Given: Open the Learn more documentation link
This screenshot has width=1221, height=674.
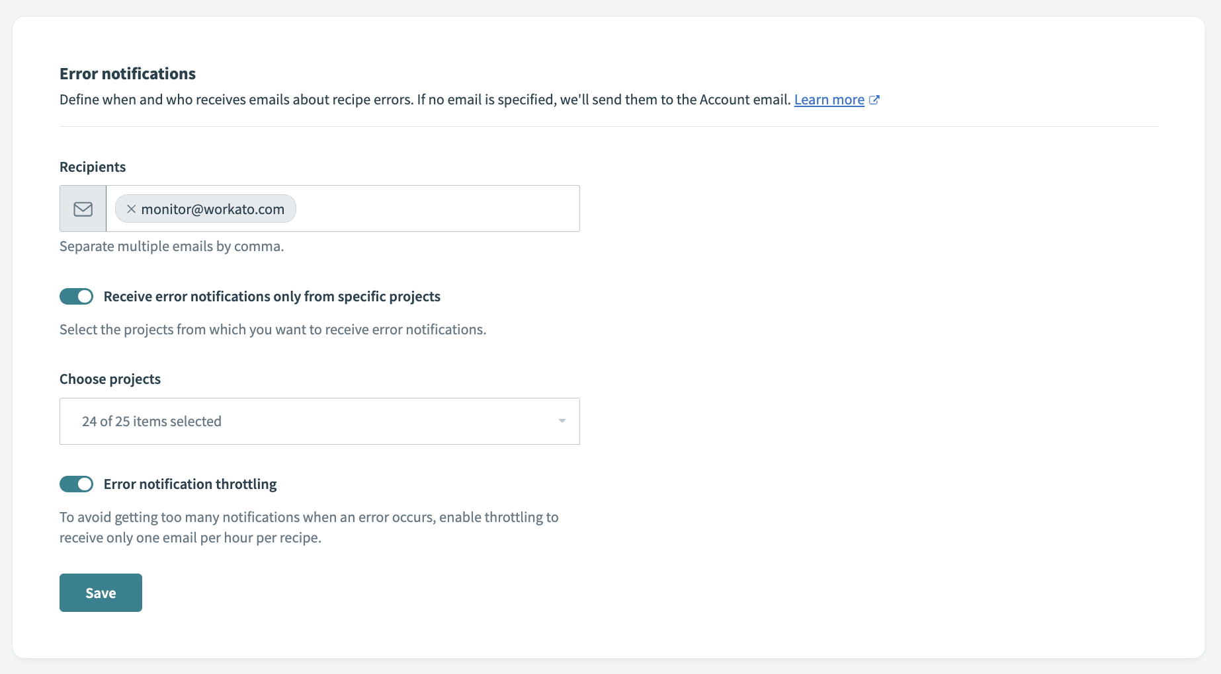Looking at the screenshot, I should (x=829, y=99).
